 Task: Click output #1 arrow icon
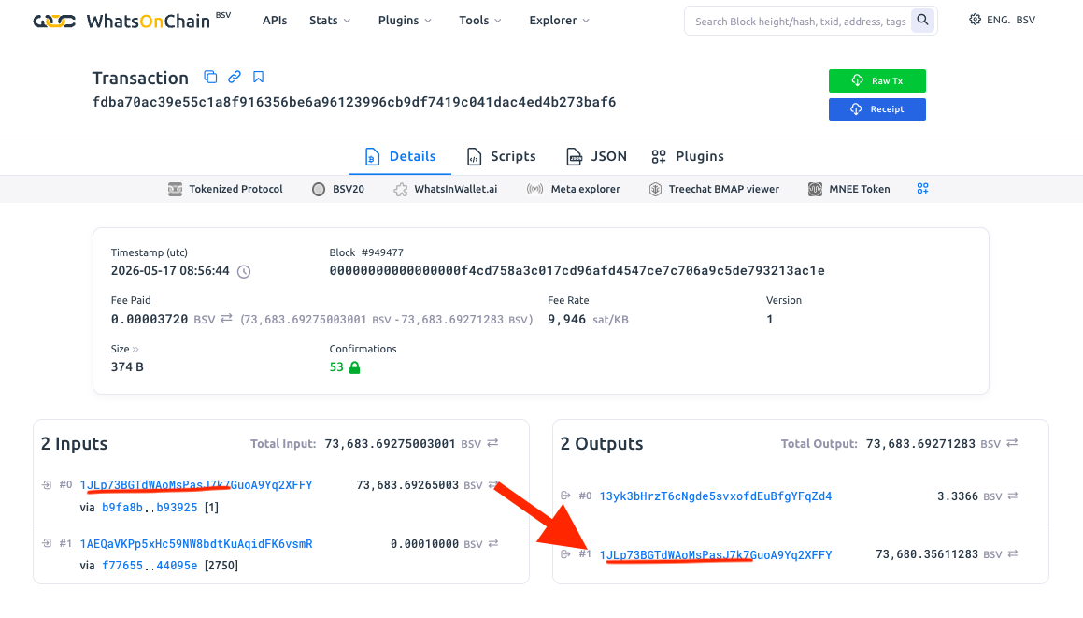[x=565, y=553]
